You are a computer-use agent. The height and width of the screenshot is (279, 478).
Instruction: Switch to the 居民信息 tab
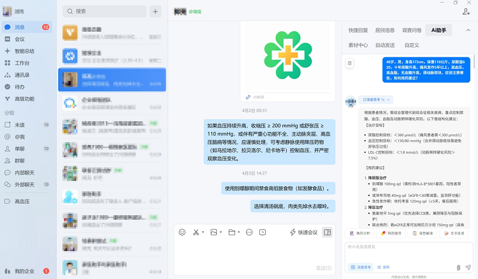pyautogui.click(x=385, y=30)
